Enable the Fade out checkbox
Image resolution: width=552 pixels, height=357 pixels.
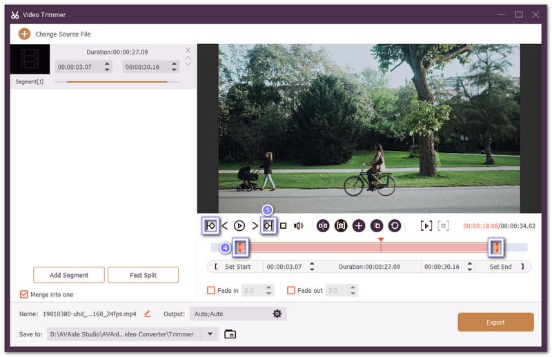(x=291, y=291)
